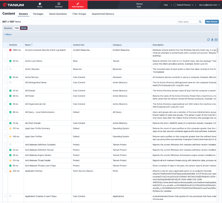This screenshot has height=203, width=222.
Task: Check the AD Short Domain row checkbox
Action: pos(5,123)
